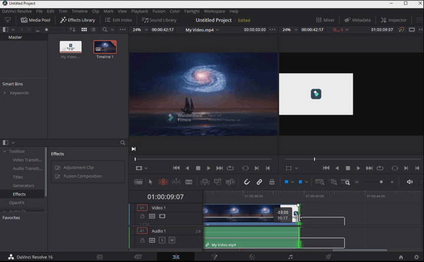The image size is (424, 262).
Task: Select the Trim Edit mode tool
Action: click(163, 182)
